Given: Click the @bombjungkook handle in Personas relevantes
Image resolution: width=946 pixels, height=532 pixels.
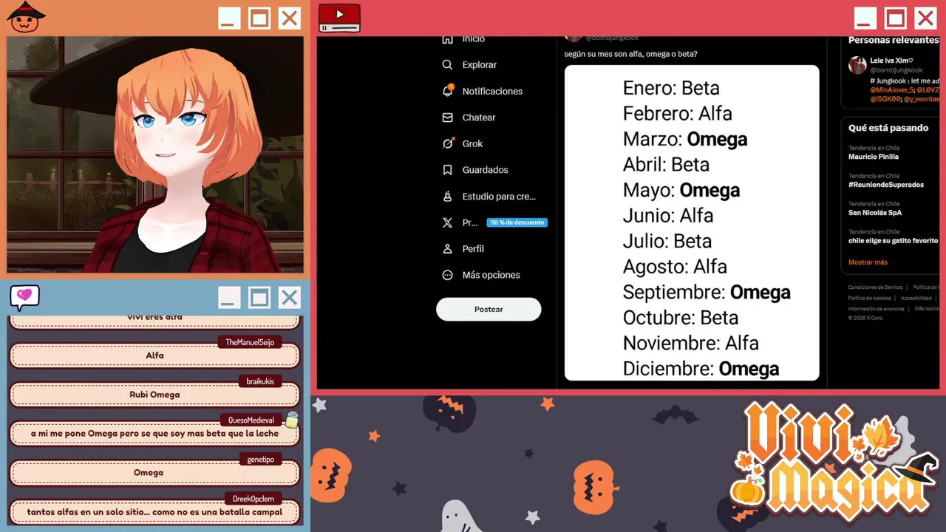Looking at the screenshot, I should (x=896, y=70).
